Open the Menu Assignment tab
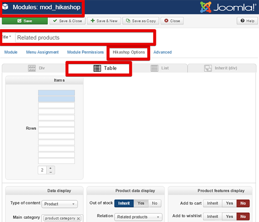Screen dimensions: 259x222 (x=42, y=52)
